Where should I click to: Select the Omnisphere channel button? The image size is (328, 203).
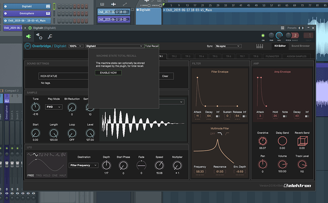(27, 13)
